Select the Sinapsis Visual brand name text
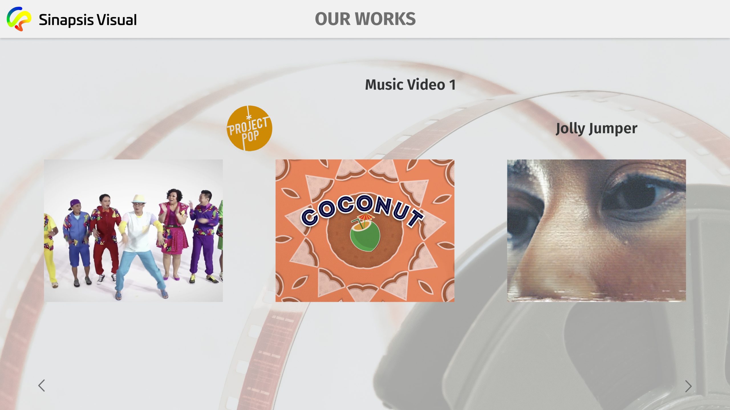 [88, 20]
